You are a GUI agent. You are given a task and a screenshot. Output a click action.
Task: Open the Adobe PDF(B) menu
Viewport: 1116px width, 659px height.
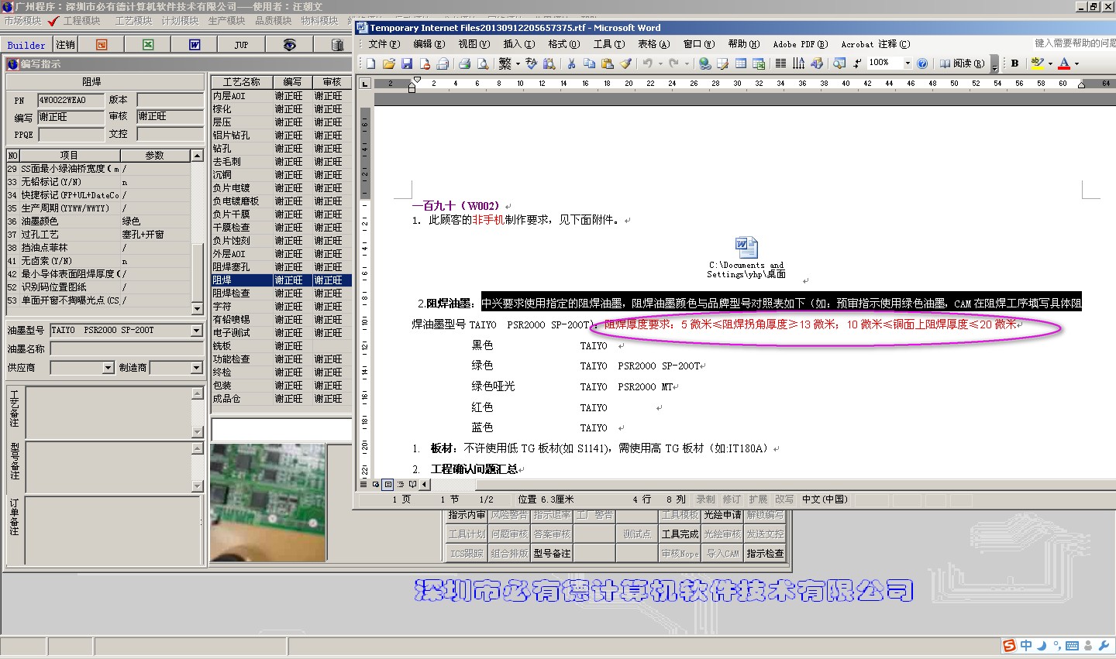[800, 44]
